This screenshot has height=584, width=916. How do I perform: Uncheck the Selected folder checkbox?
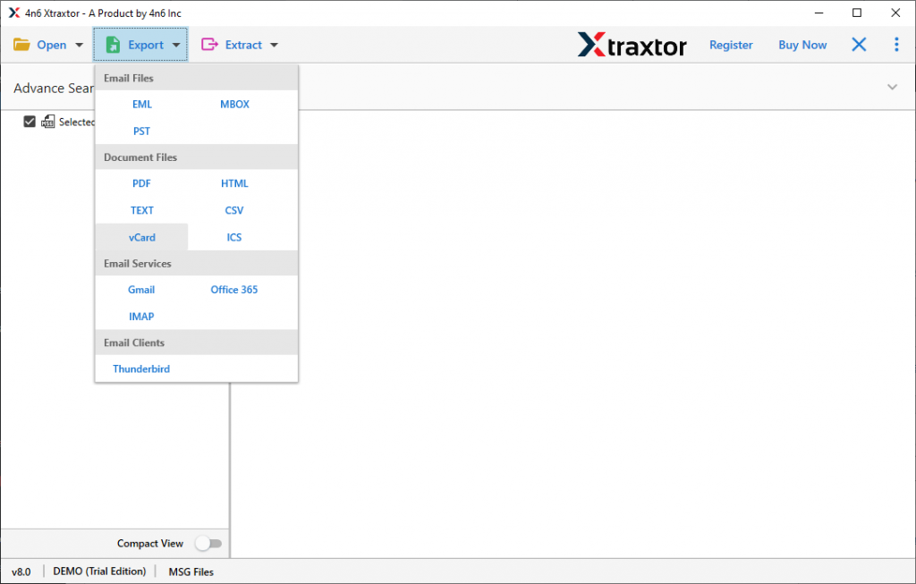pyautogui.click(x=30, y=122)
